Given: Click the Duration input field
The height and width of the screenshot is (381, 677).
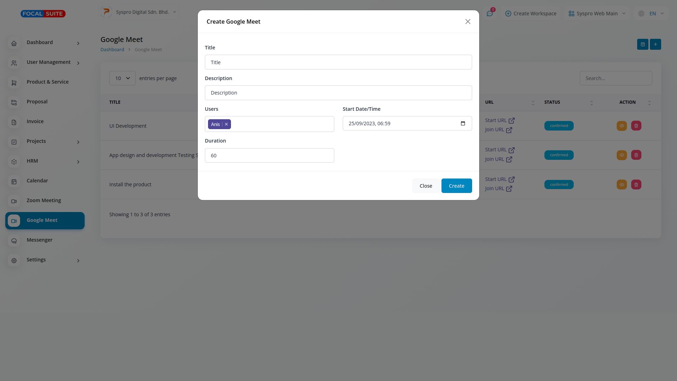Looking at the screenshot, I should 269,156.
